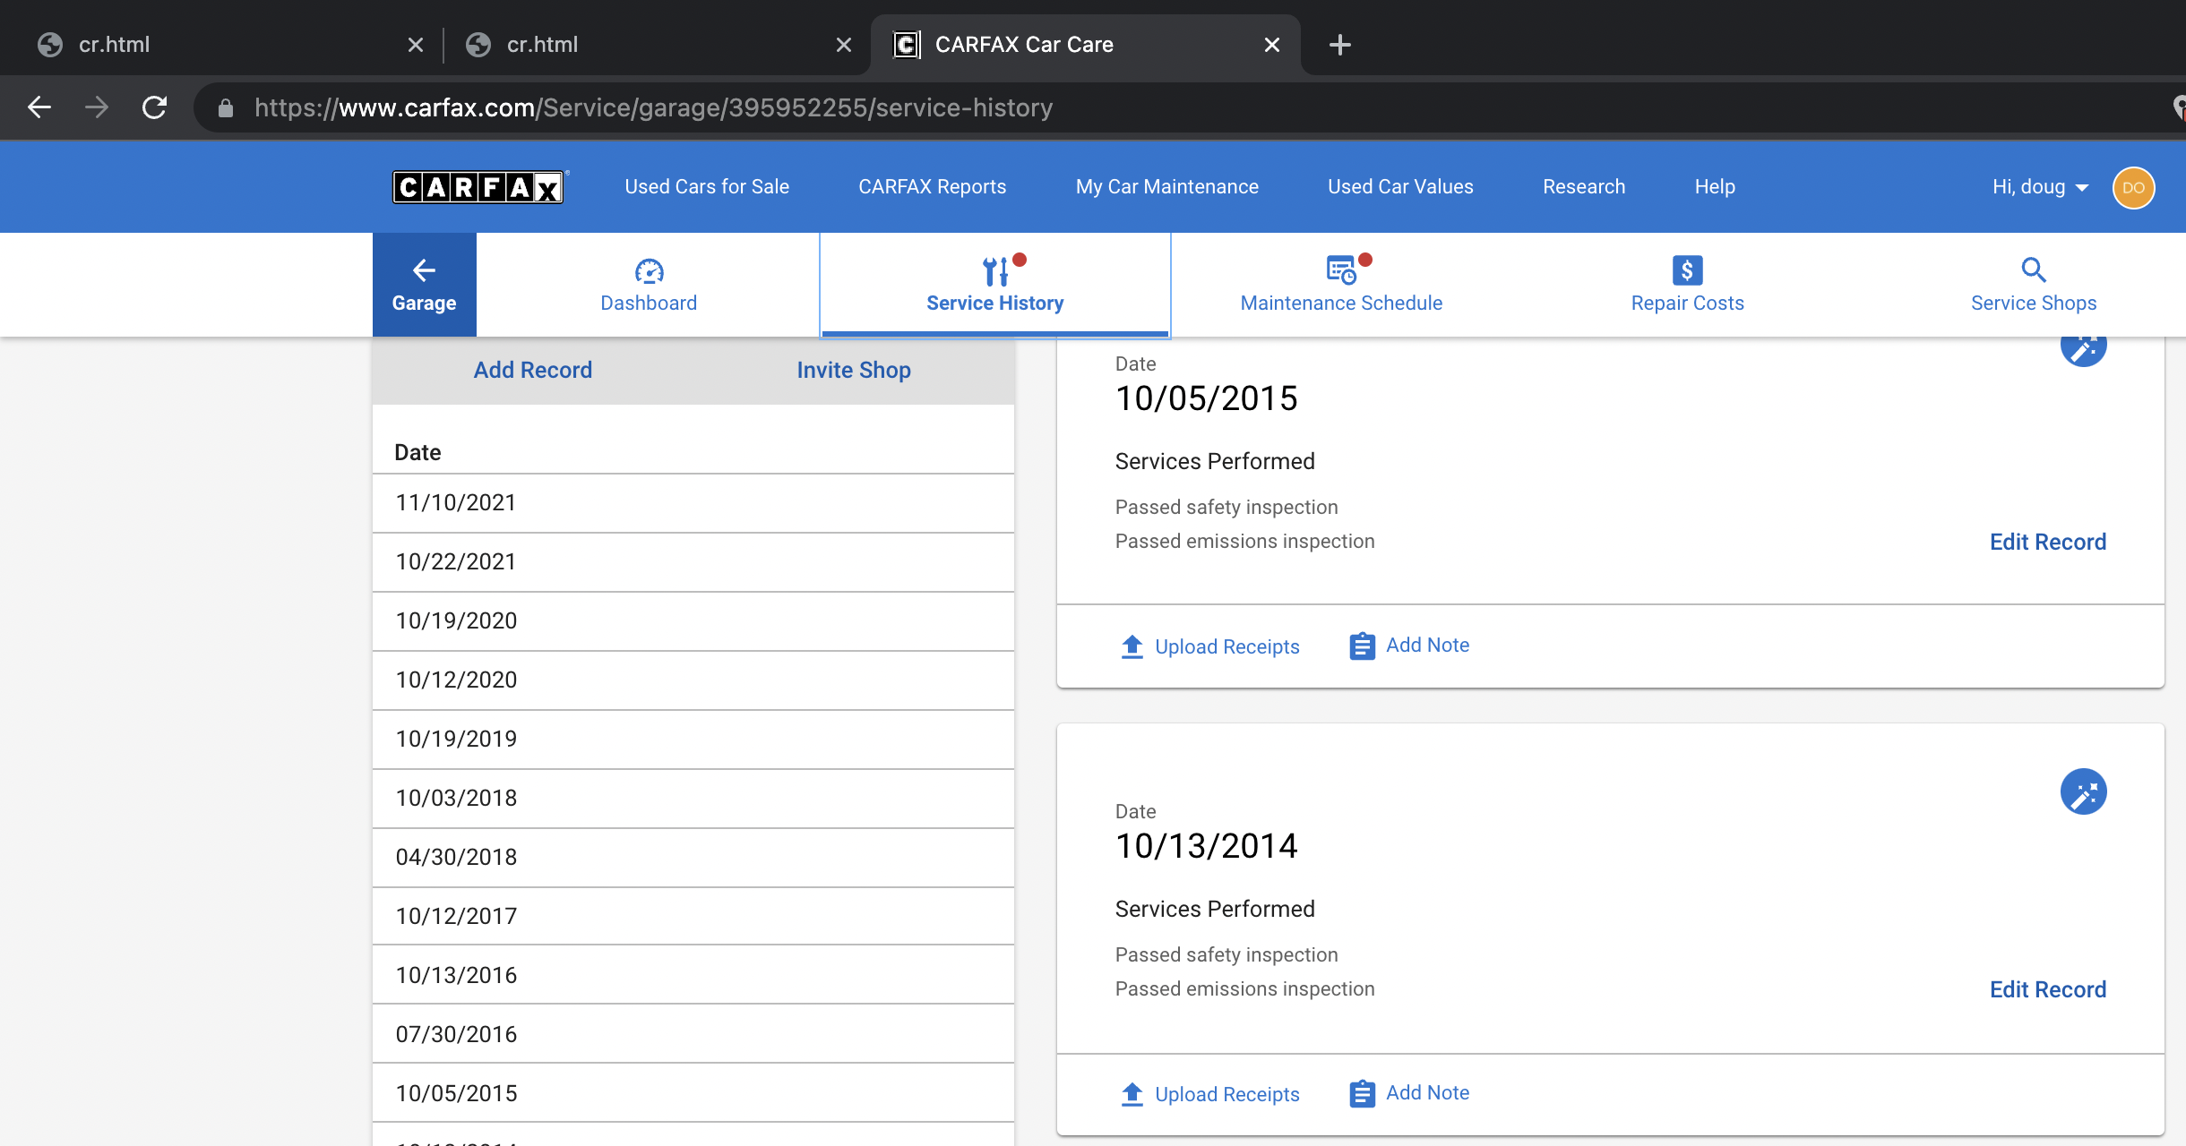Screen dimensions: 2186x1146
Task: Click the lock icon in address bar
Action: point(226,108)
